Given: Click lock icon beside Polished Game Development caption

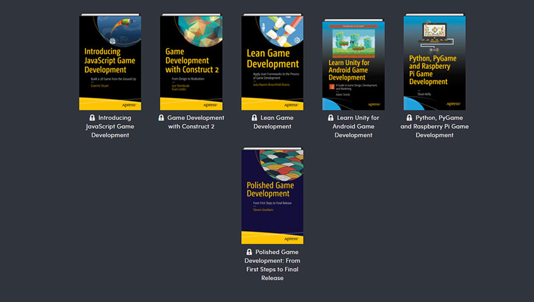Looking at the screenshot, I should (x=249, y=252).
